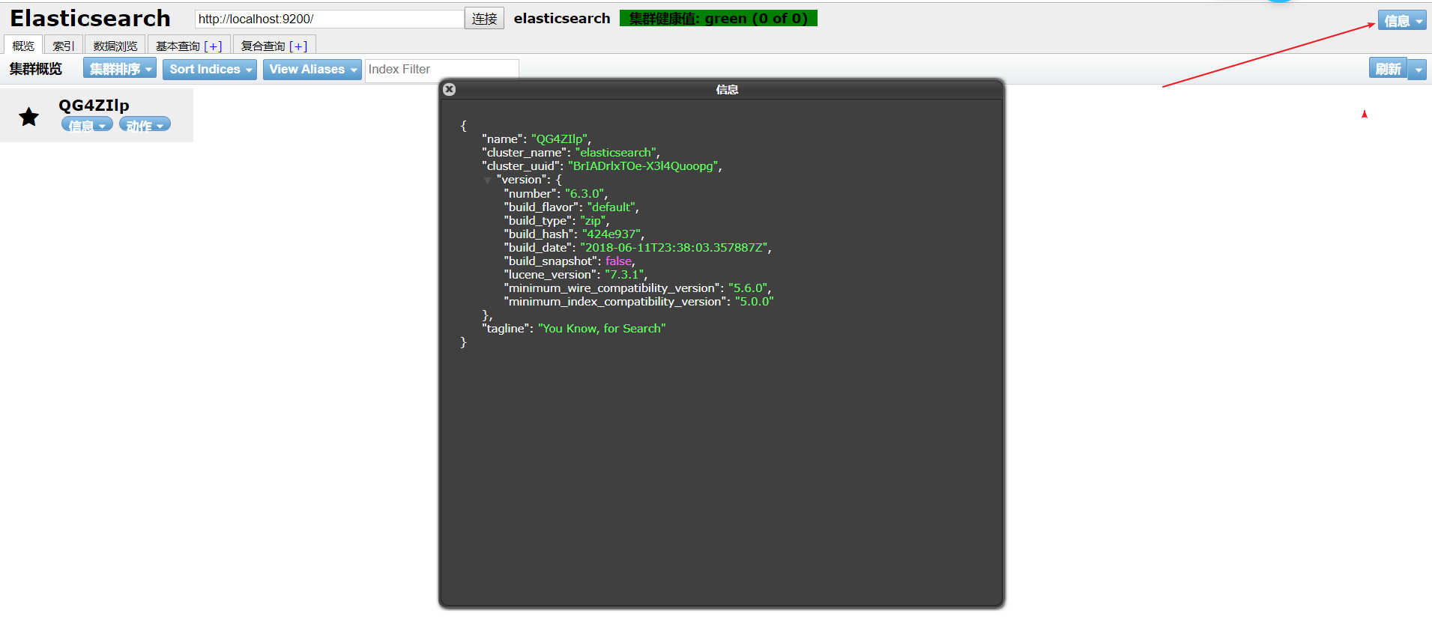Click the 连接 connect button

484,19
